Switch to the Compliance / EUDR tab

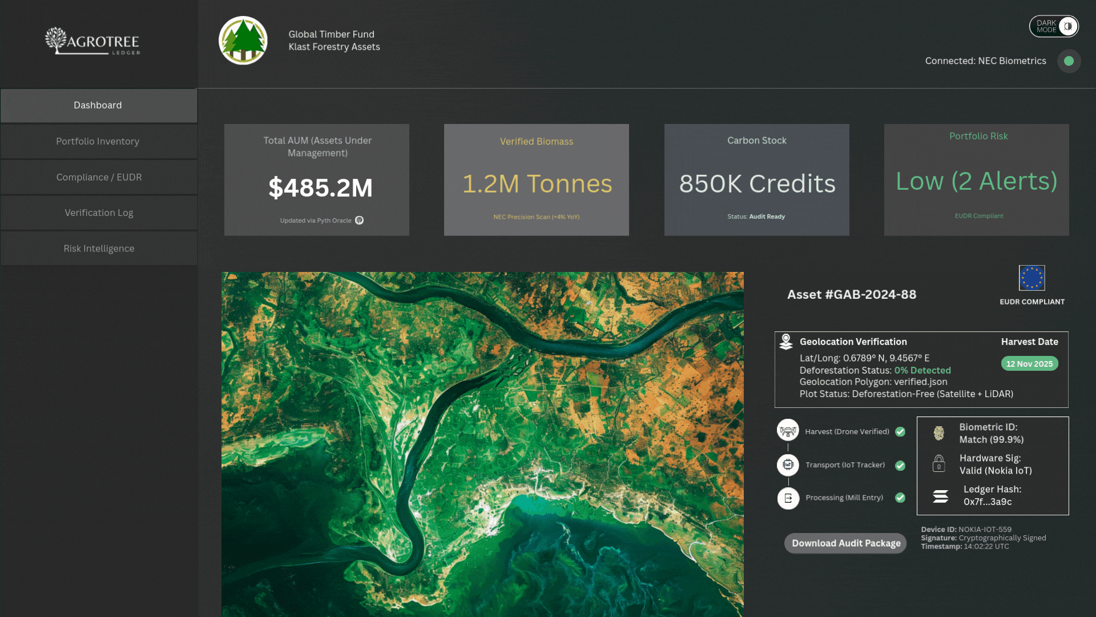point(98,177)
